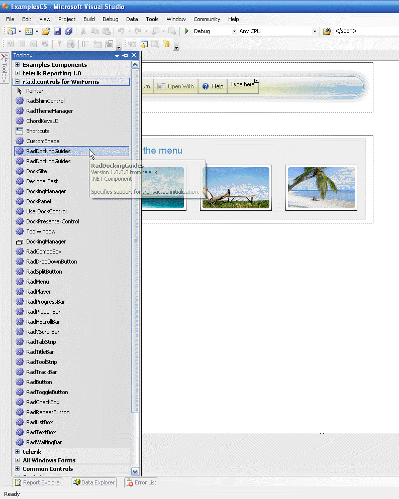The image size is (399, 499).
Task: Select RadToggleButton in the Toolbox
Action: pos(71,392)
